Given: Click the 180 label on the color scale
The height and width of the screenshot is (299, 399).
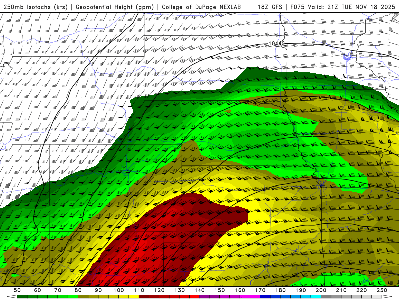Looking at the screenshot, I should pyautogui.click(x=281, y=290).
